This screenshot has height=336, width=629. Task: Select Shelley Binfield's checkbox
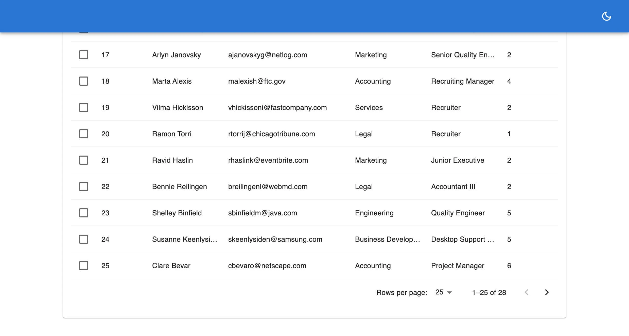(83, 213)
